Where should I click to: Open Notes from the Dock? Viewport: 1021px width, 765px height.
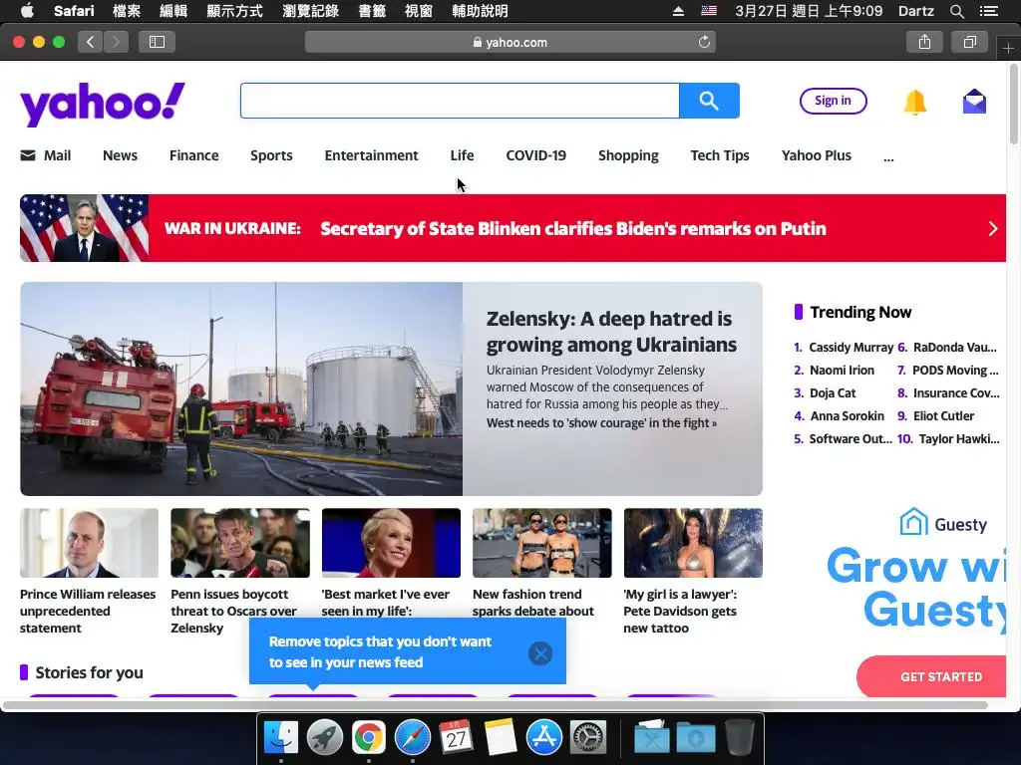click(x=501, y=738)
